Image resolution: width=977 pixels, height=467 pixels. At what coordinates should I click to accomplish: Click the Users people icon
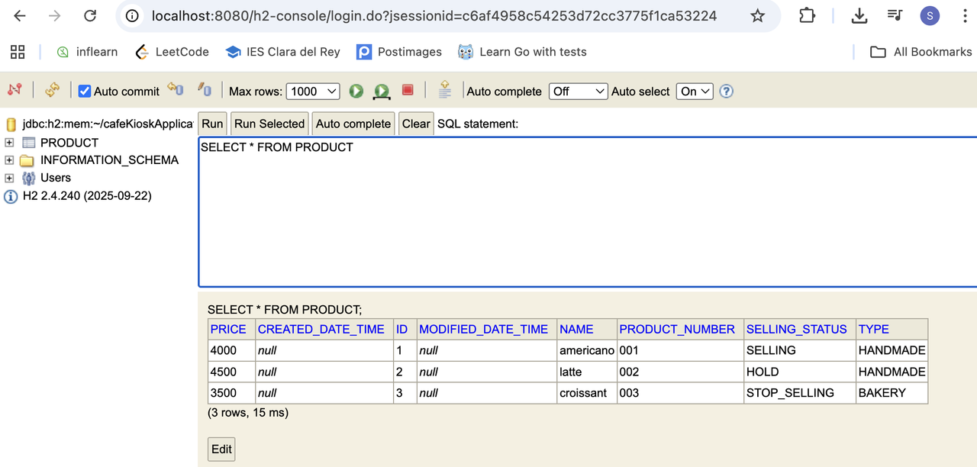point(29,178)
